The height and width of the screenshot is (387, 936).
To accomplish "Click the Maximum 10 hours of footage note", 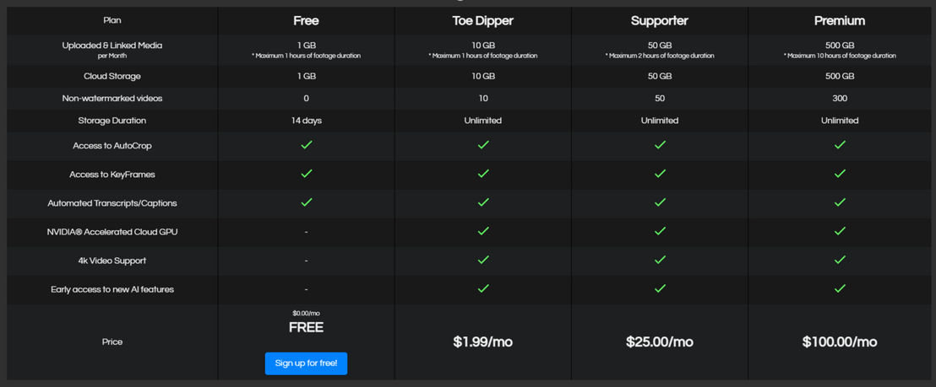I will pos(840,56).
